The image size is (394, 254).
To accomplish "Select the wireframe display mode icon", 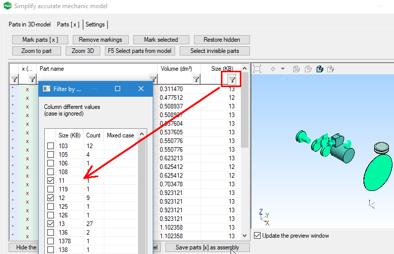I will click(x=297, y=69).
